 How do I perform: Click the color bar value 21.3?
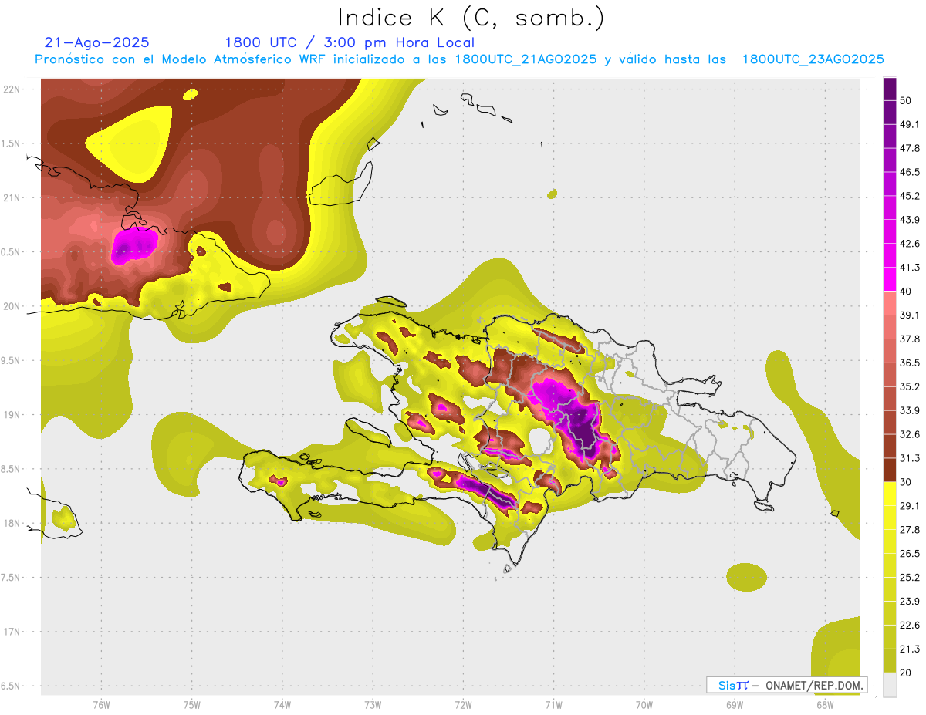coord(911,649)
